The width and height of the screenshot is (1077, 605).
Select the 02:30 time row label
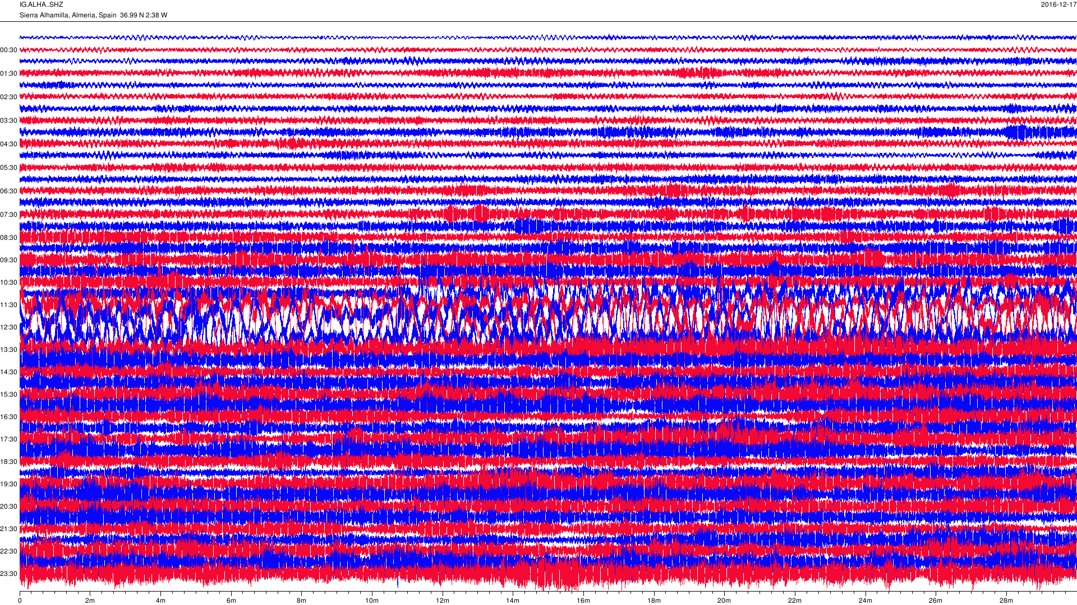(x=9, y=97)
